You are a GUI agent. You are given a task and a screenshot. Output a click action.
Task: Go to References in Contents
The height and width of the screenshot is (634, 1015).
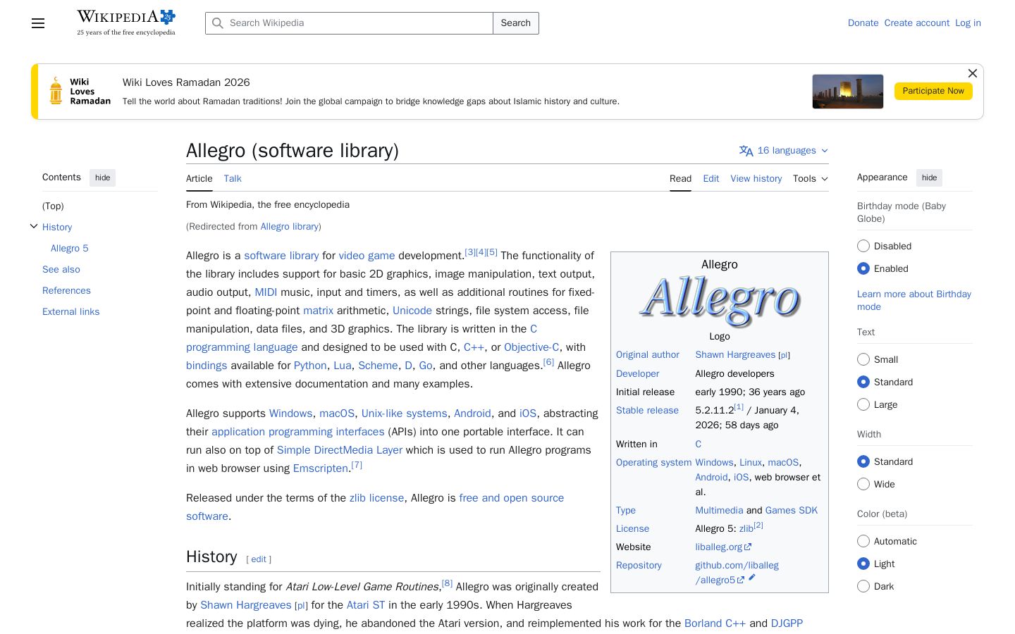point(66,290)
